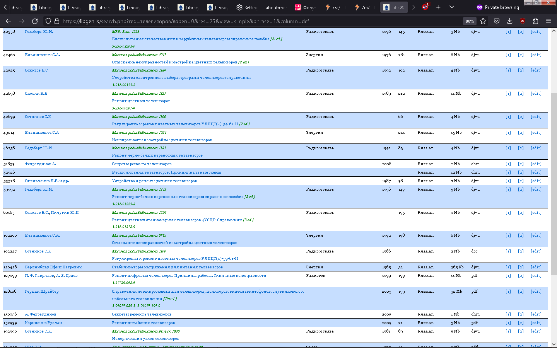
Task: Open author Ельяшкевич С.А. in row 42460
Action: tap(43, 55)
